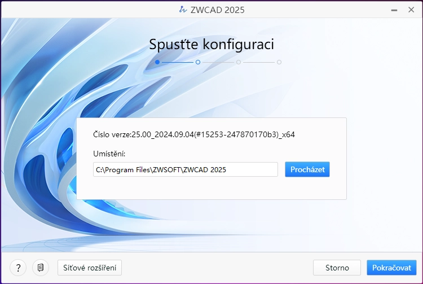423x284 pixels.
Task: Close the ZWCAD 2025 installer window
Action: coord(411,10)
